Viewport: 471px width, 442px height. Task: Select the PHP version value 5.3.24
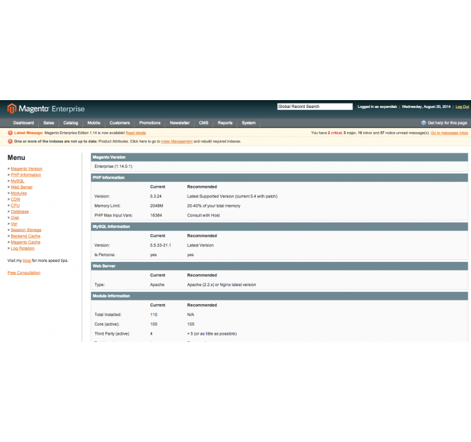[x=156, y=196]
